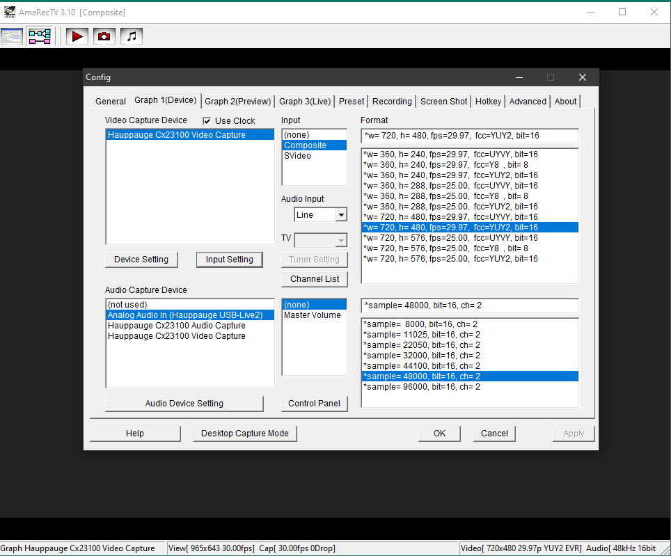This screenshot has height=556, width=671.
Task: Switch to the General tab
Action: (111, 102)
